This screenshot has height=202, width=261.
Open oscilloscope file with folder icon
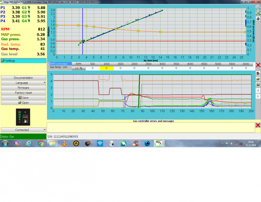coord(258,79)
